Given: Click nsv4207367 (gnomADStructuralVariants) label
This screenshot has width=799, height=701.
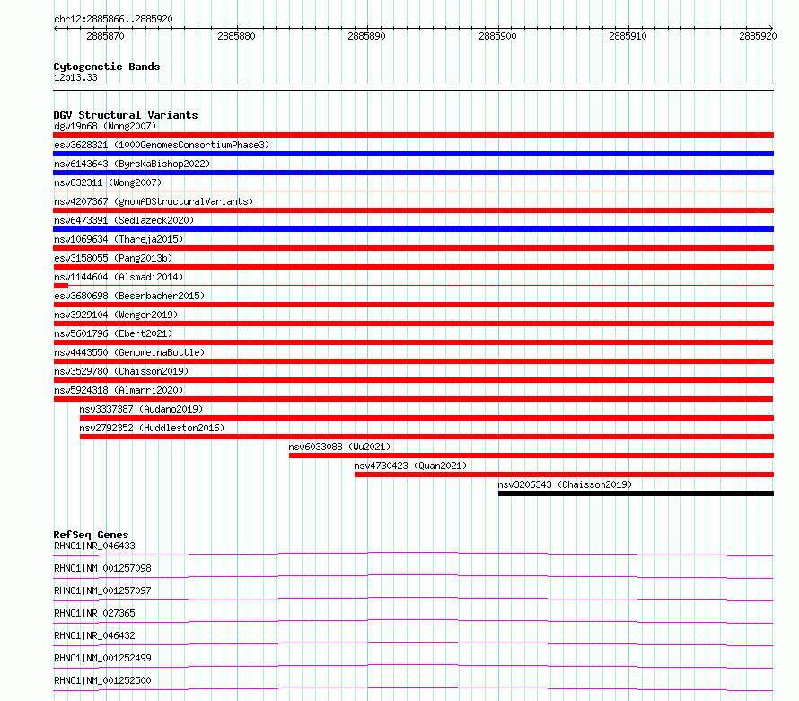Looking at the screenshot, I should [x=154, y=201].
